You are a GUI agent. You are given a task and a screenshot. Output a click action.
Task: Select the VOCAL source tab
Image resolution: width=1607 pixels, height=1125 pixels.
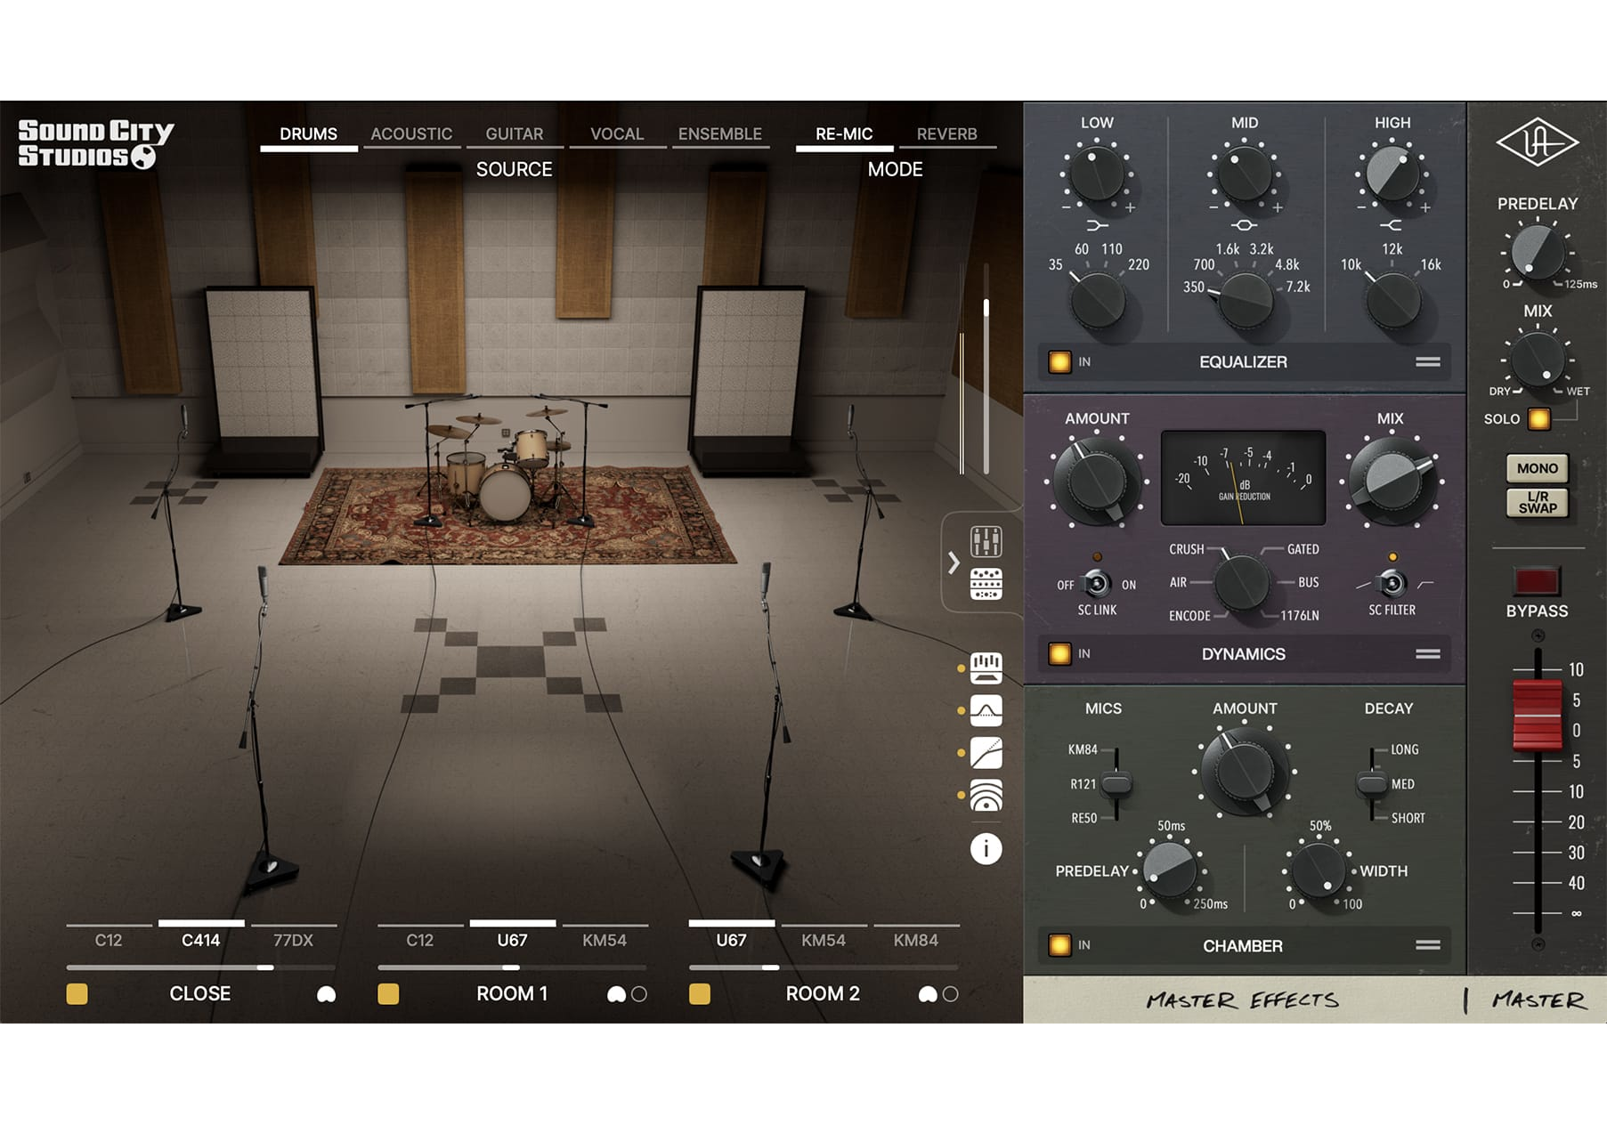[x=617, y=134]
